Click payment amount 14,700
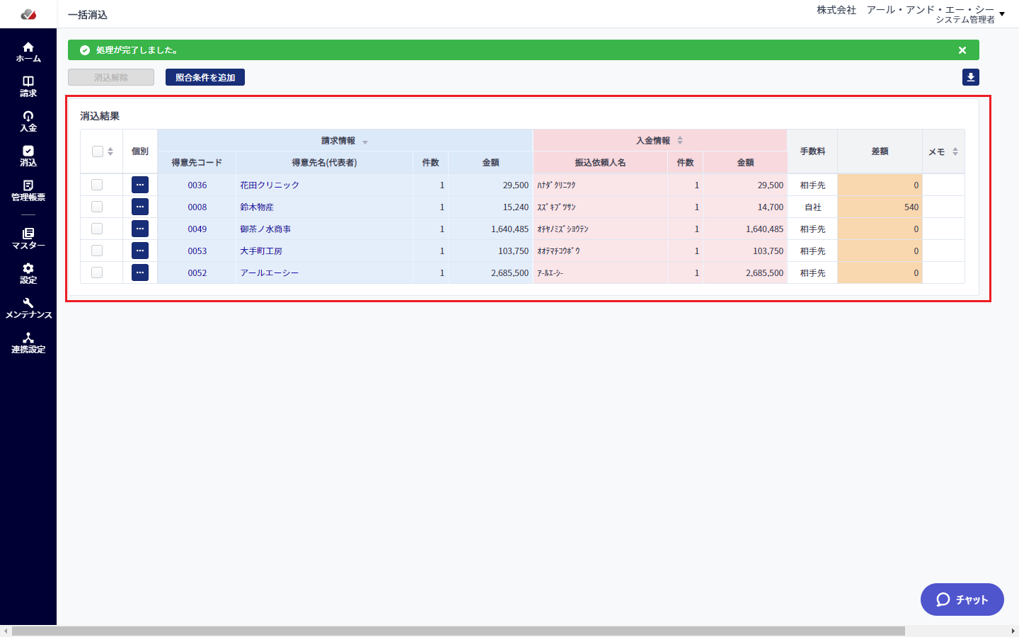Viewport: 1019px width, 637px height. click(x=771, y=207)
